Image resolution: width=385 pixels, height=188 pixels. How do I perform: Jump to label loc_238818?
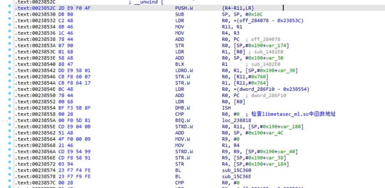coord(236,120)
